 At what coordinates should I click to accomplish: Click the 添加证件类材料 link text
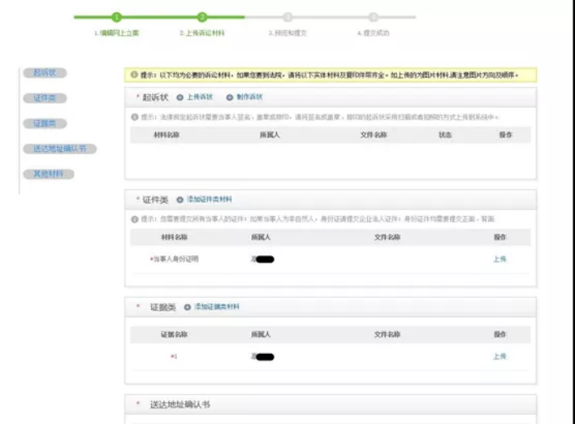(209, 200)
